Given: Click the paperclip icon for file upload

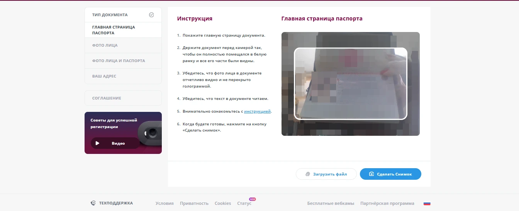Looking at the screenshot, I should click(308, 174).
